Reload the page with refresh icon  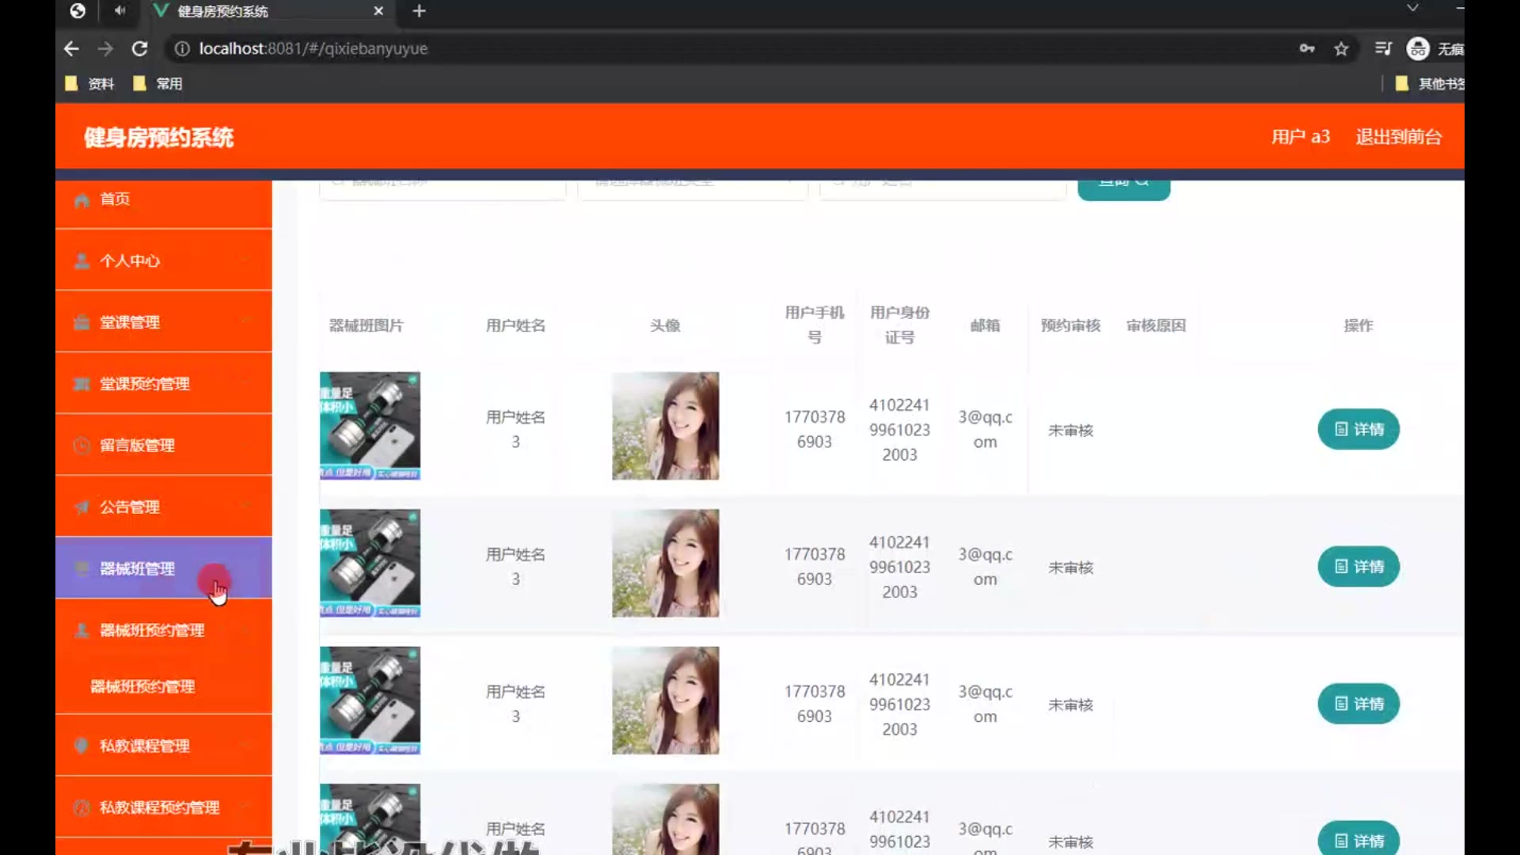click(x=139, y=48)
